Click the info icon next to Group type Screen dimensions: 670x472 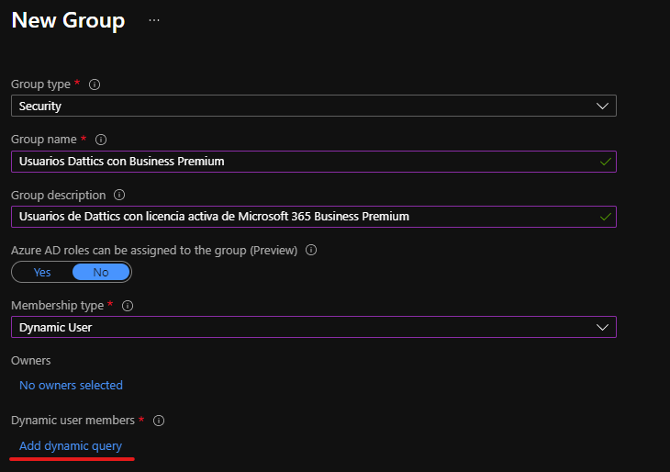click(x=95, y=84)
